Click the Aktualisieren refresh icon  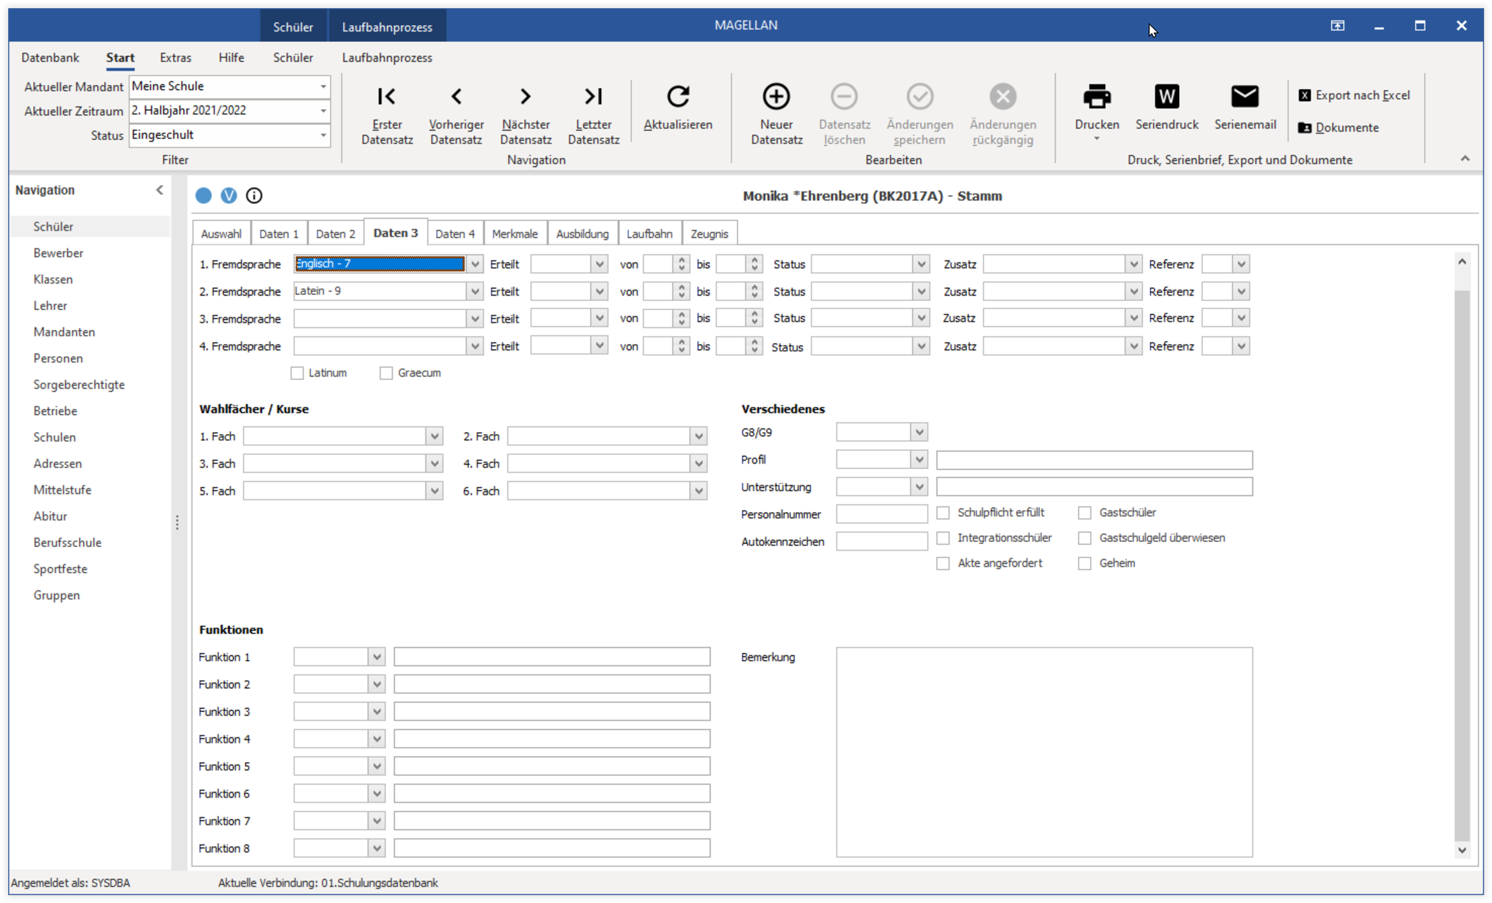click(x=678, y=97)
